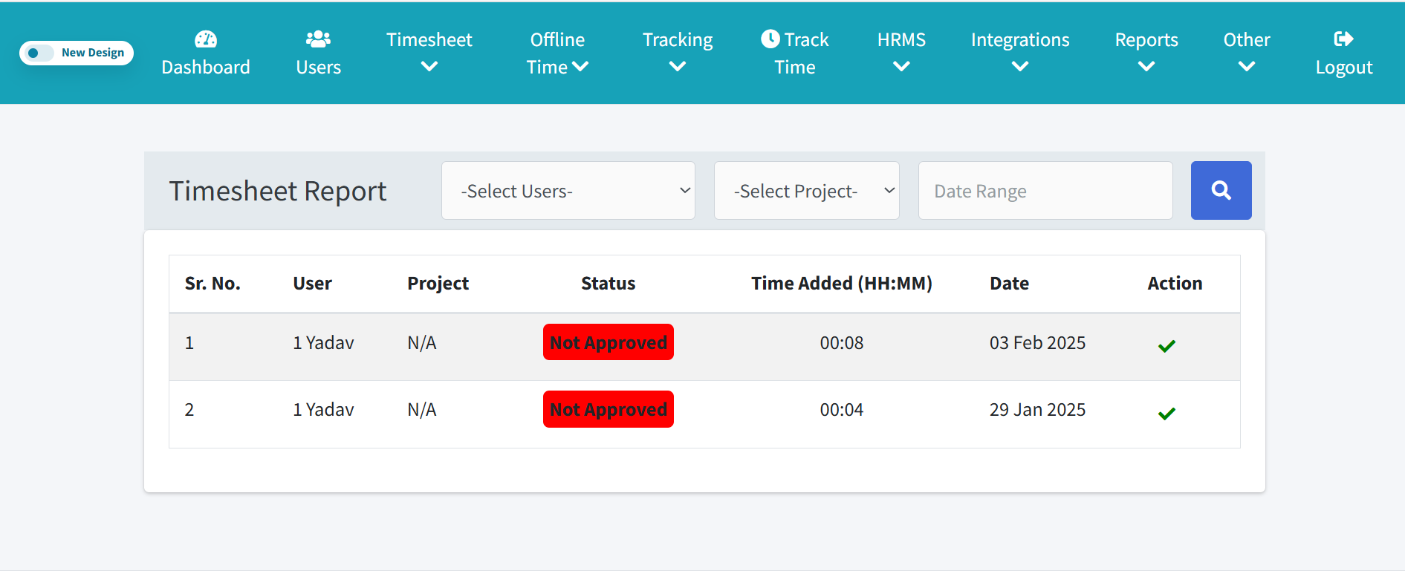Open the Reports menu label
Screen dimensions: 1405x571
(x=1146, y=40)
